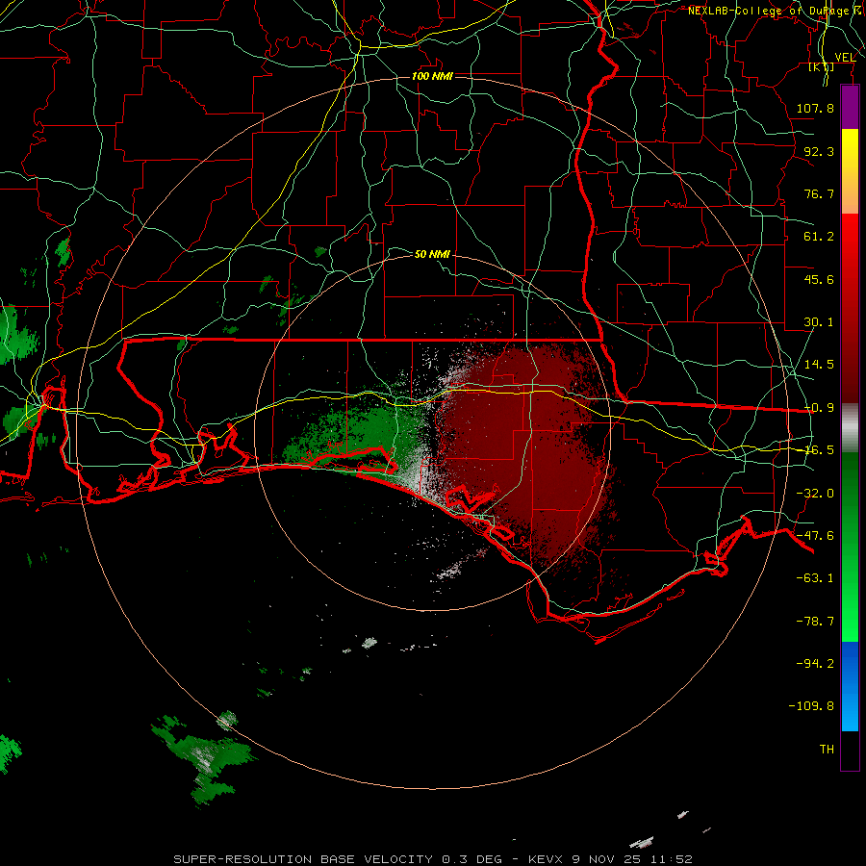This screenshot has height=866, width=866.
Task: Click the 61.2 scale value
Action: 819,237
